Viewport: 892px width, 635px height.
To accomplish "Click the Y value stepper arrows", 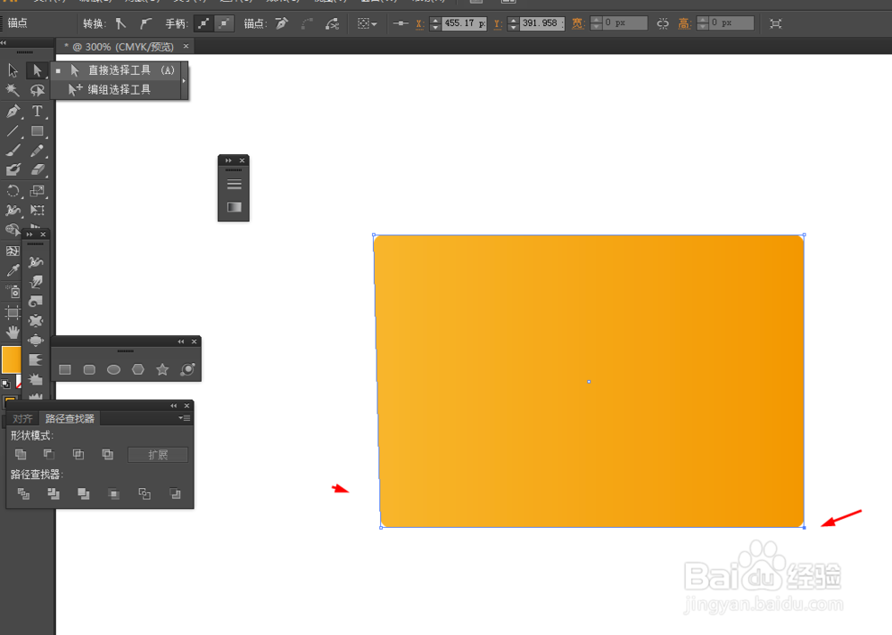I will [x=513, y=23].
